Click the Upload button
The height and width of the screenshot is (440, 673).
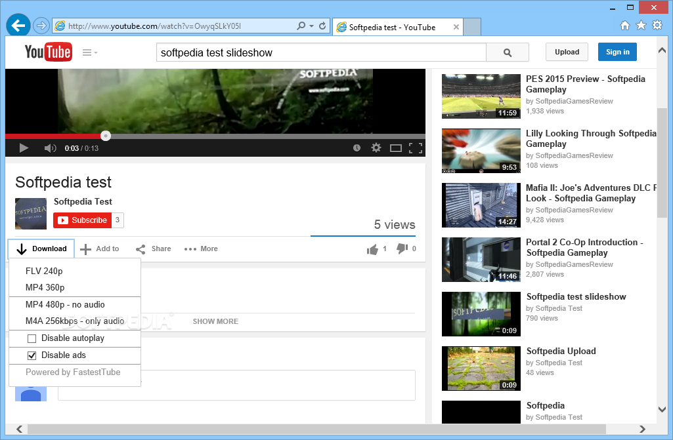[x=567, y=52]
